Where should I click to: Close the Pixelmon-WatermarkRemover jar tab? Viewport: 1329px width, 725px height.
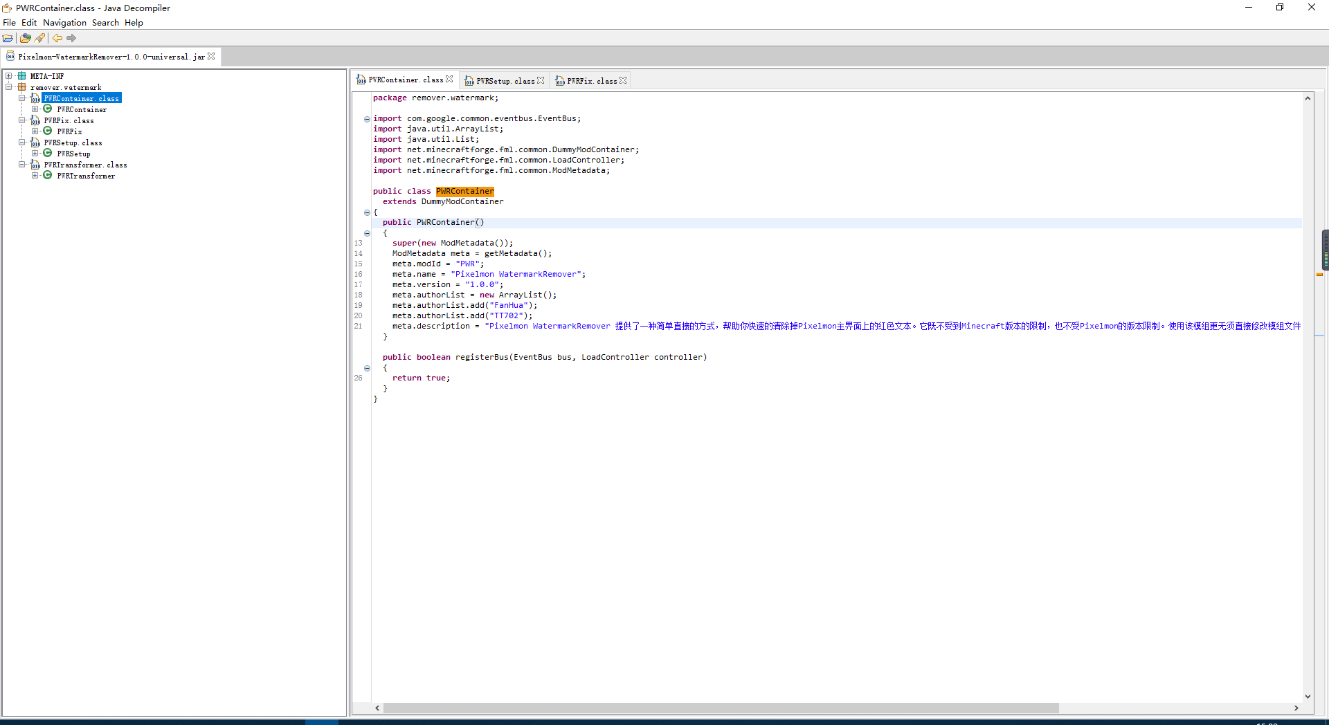click(211, 56)
